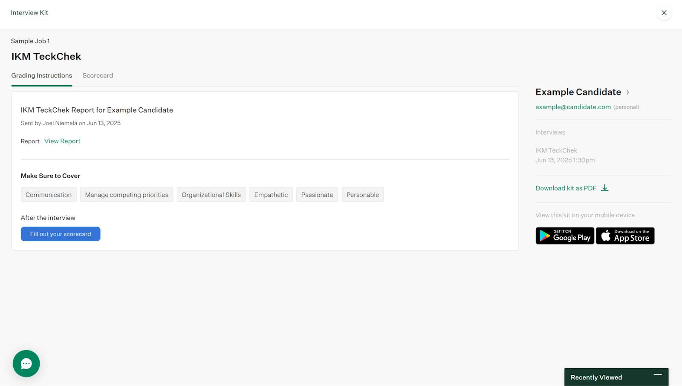
Task: Click the After the interview label
Action: [48, 218]
